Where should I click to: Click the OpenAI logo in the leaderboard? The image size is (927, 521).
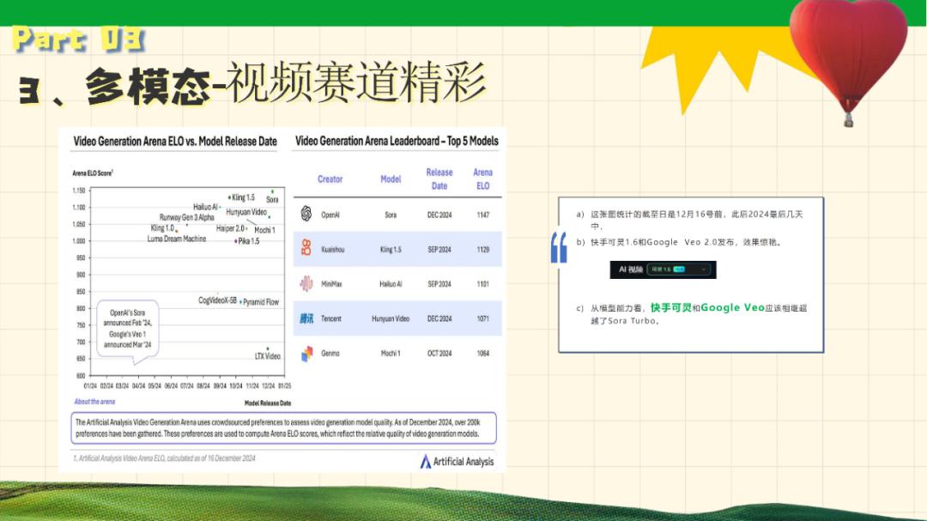click(306, 215)
